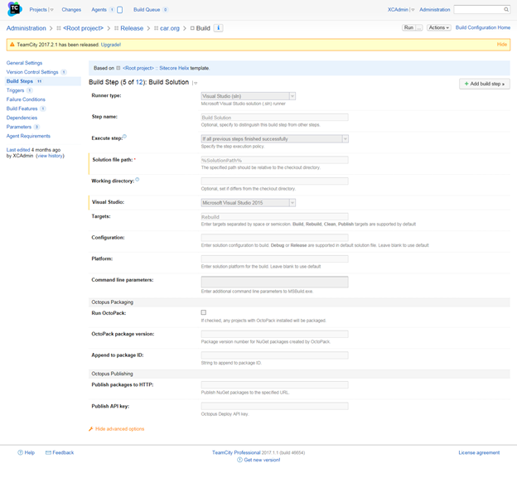Open the Actions dropdown button
Image resolution: width=517 pixels, height=478 pixels.
(438, 27)
